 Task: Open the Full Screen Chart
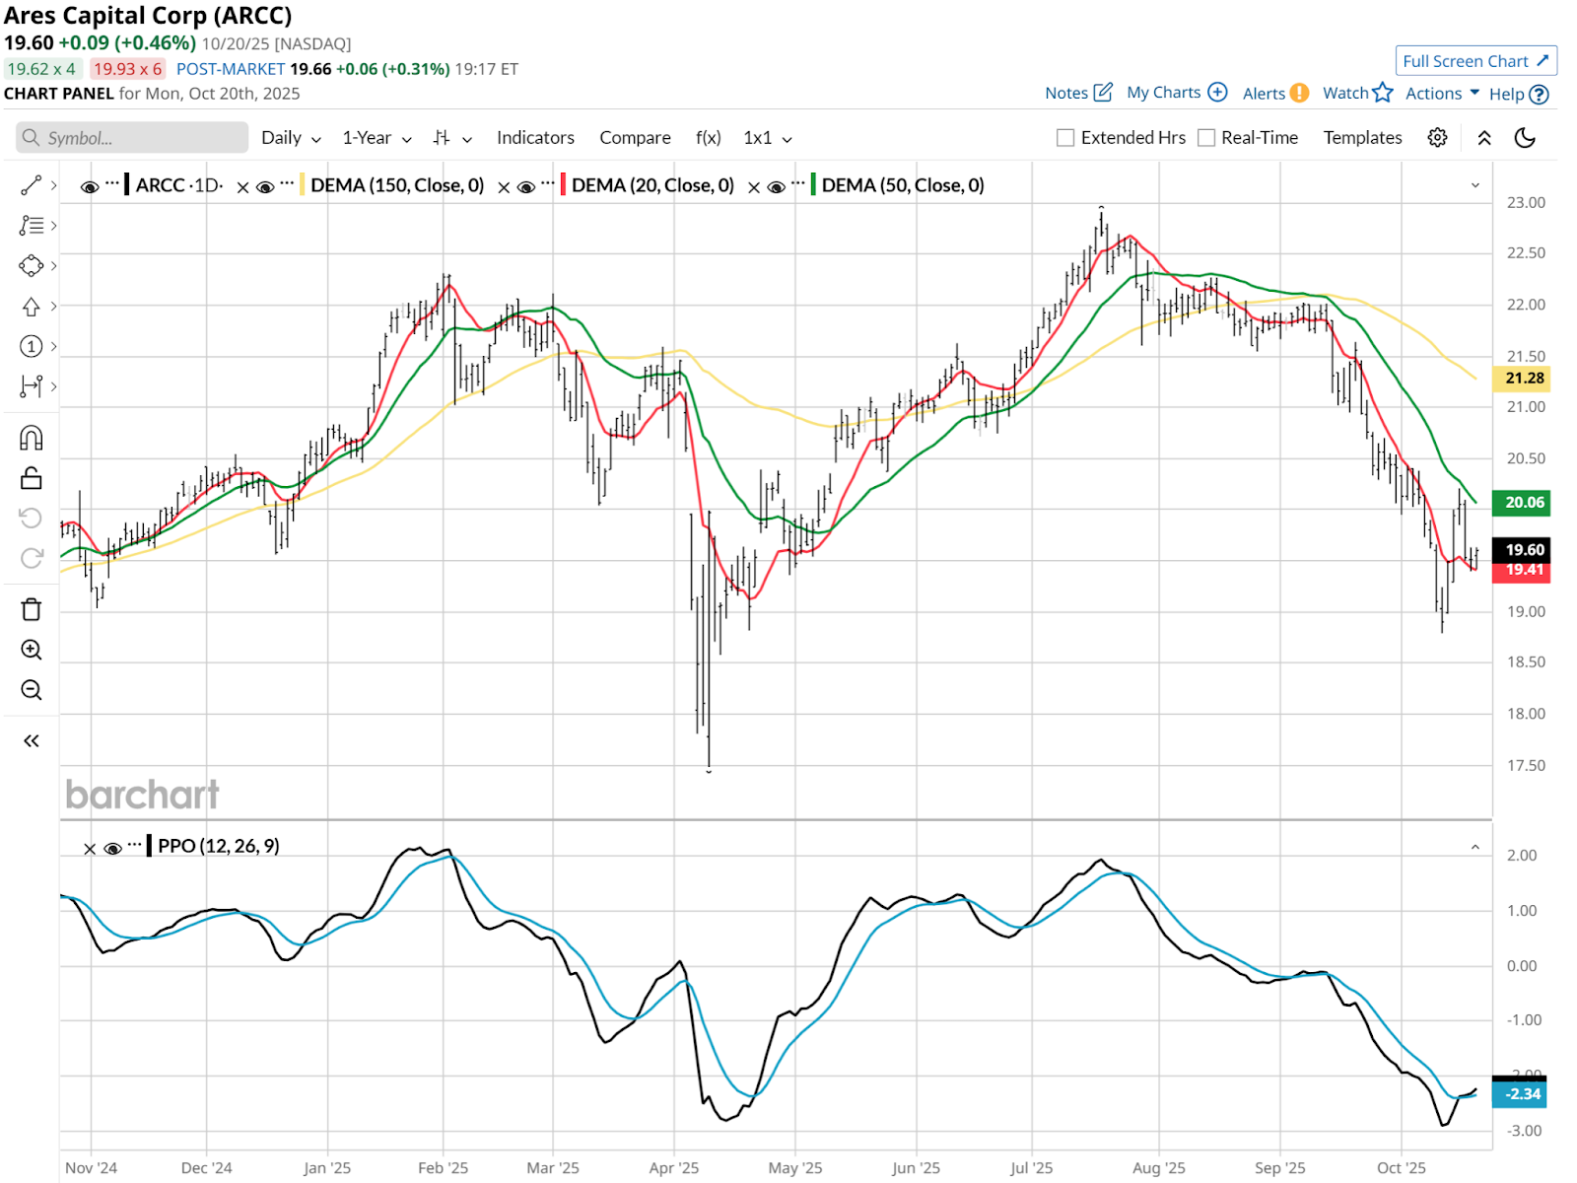(x=1476, y=61)
